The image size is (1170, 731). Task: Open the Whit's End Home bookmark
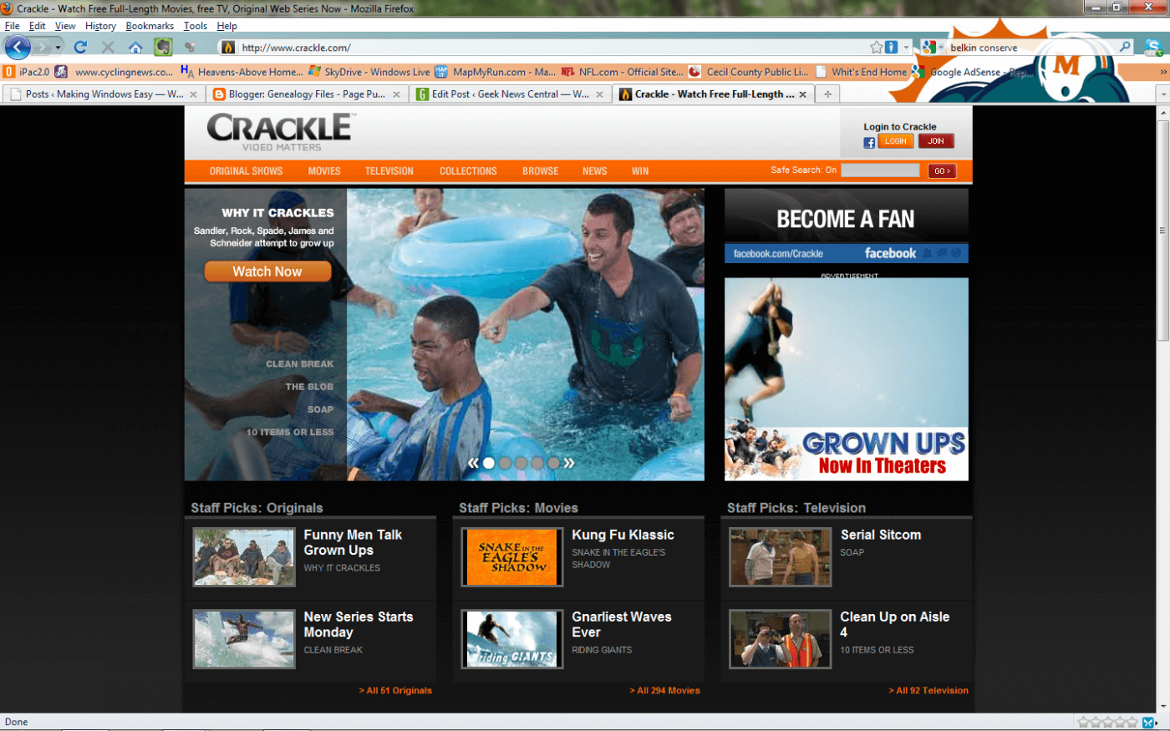862,72
